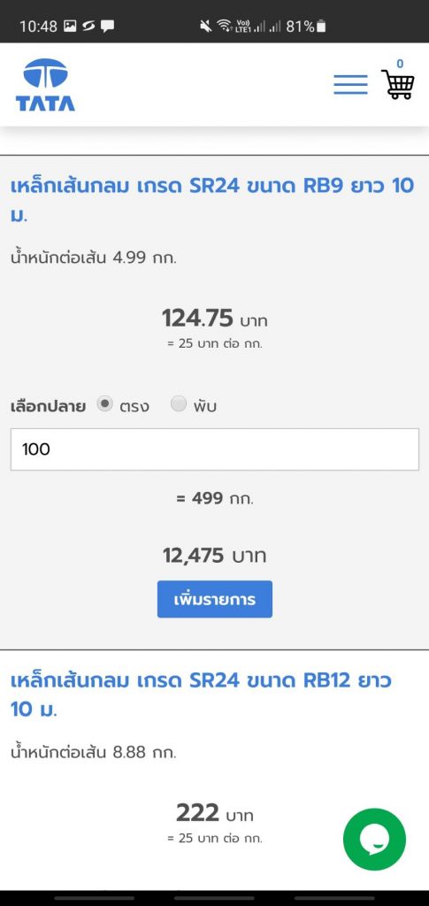Tap the cart item count badge
The image size is (429, 906).
(400, 64)
